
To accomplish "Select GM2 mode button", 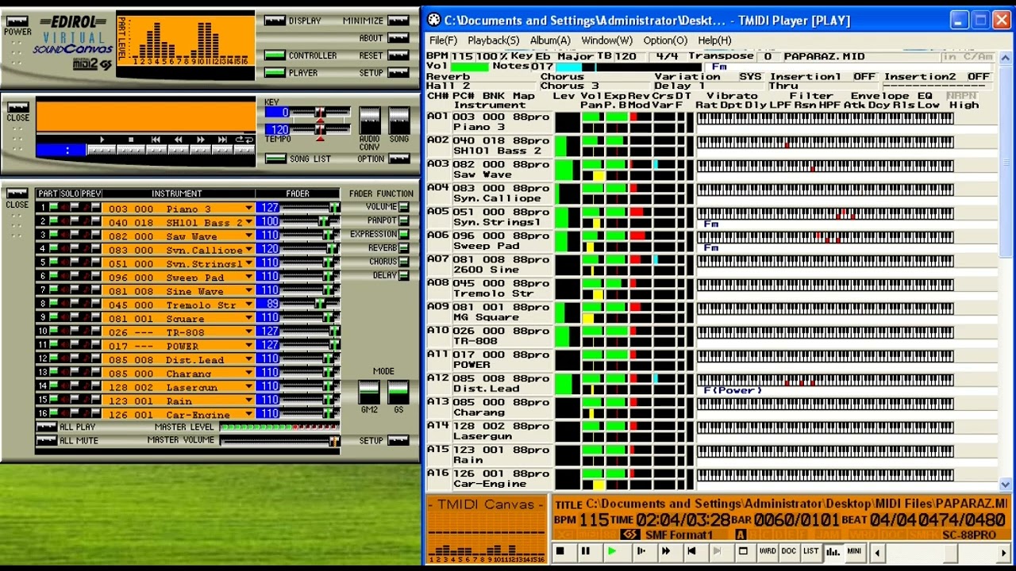I will (x=369, y=392).
